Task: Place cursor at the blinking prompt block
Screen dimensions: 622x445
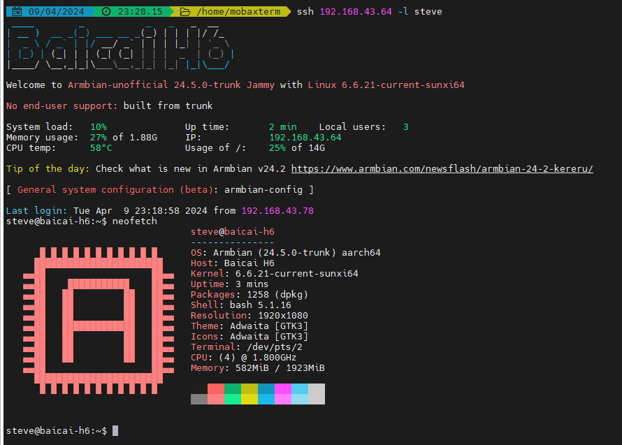Action: point(115,430)
